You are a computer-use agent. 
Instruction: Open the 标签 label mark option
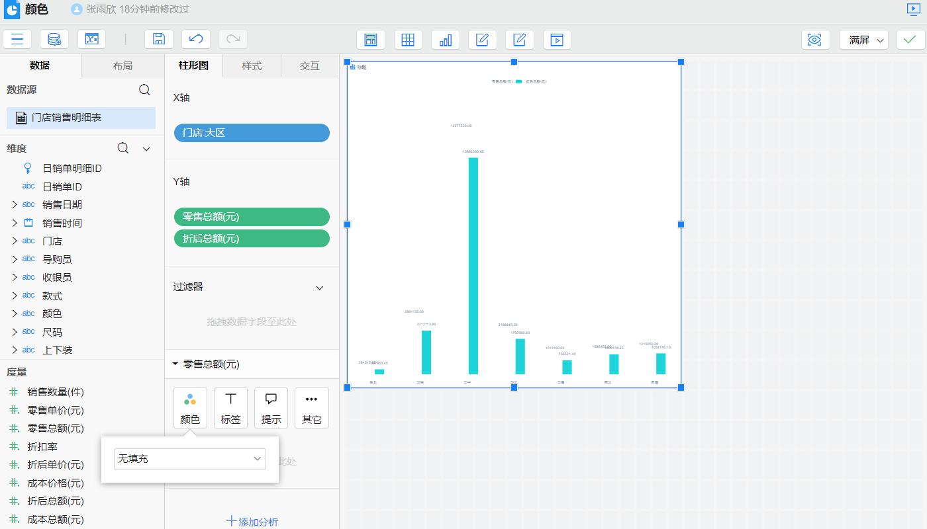click(x=230, y=407)
